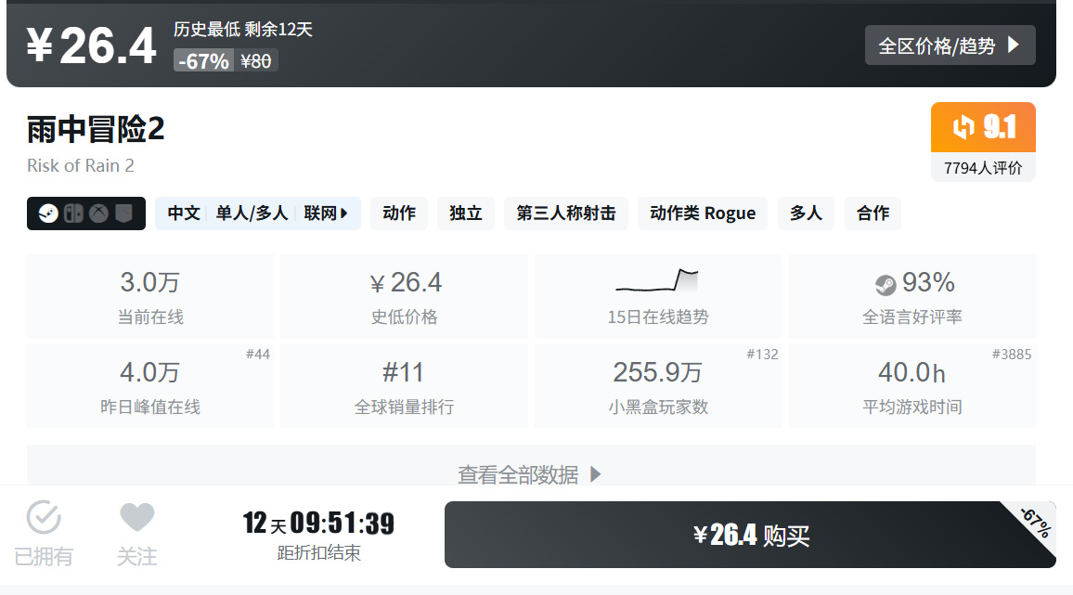This screenshot has height=595, width=1073.
Task: Toggle the 关注 heart follow icon
Action: click(x=136, y=518)
